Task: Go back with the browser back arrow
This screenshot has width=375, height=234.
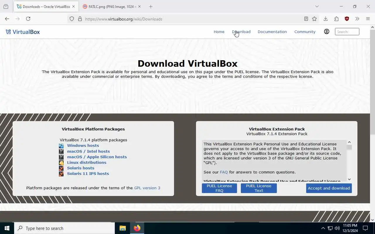Action: point(7,19)
